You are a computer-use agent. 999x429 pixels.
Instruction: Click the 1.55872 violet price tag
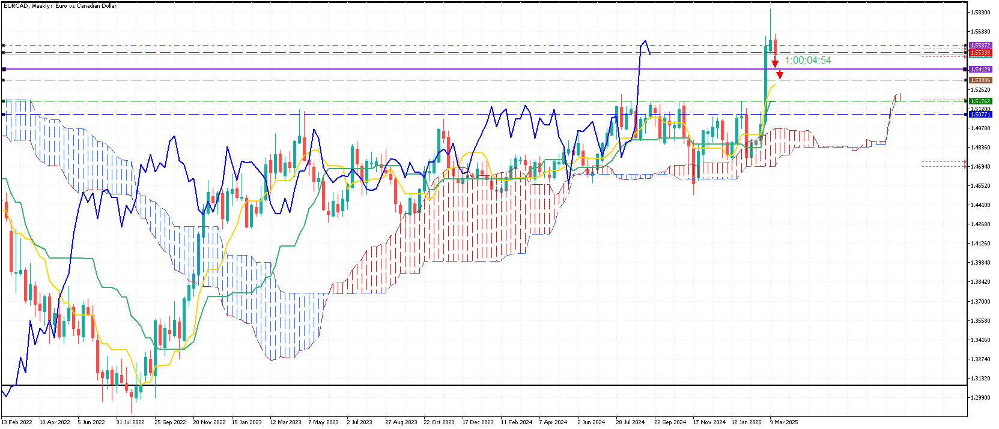click(980, 46)
